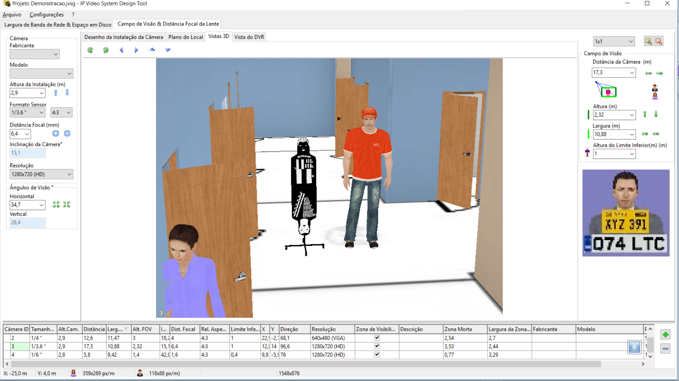Click the blue up arrow navigation icon

click(x=152, y=50)
